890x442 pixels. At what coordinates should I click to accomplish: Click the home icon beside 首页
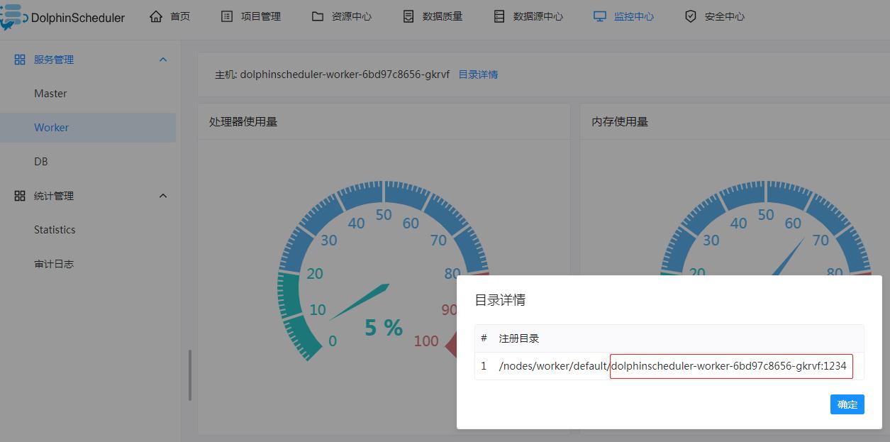(156, 16)
